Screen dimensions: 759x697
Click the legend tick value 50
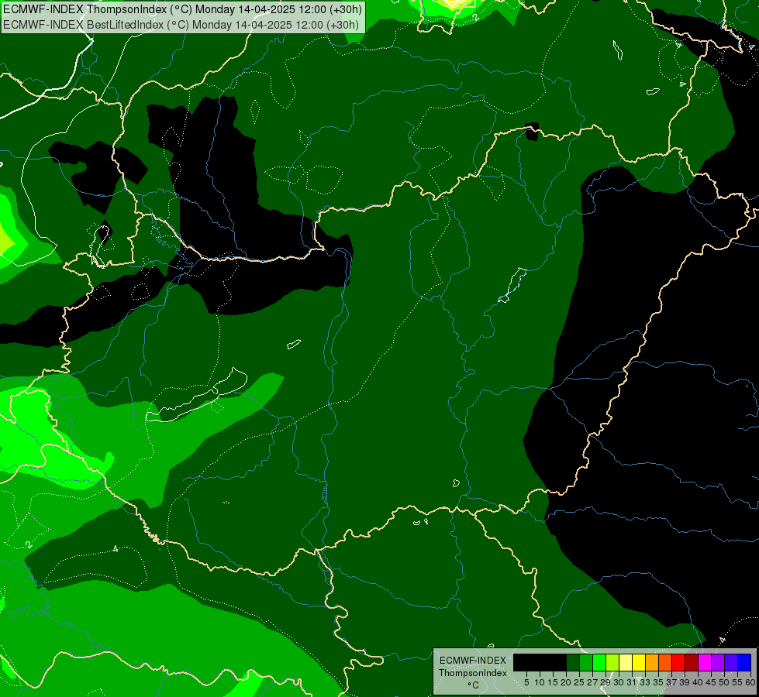coord(724,682)
